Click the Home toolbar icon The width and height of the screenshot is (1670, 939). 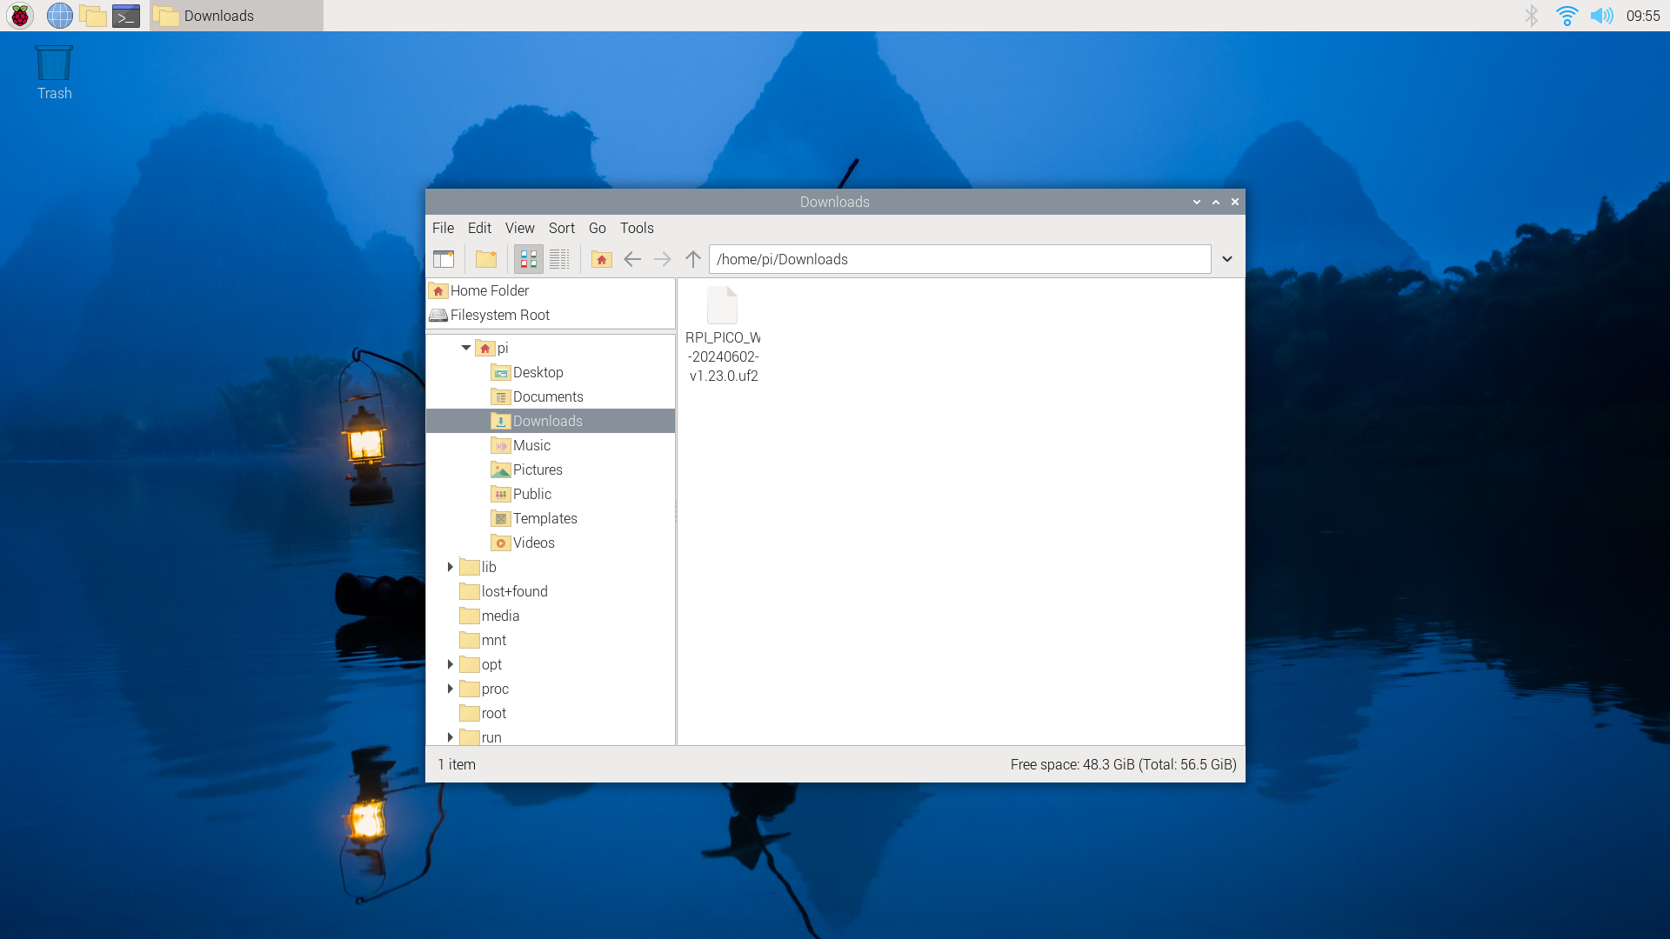coord(601,258)
